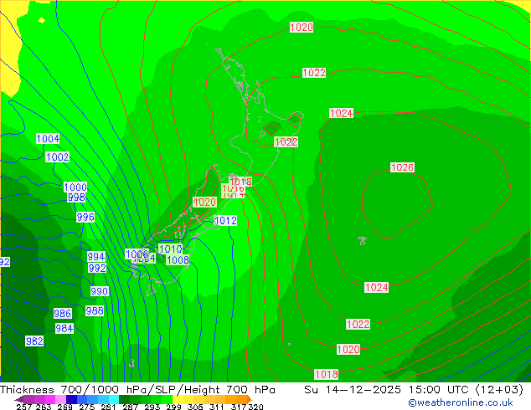Click the blue 992 isobar label
This screenshot has width=531, height=410.
coord(97,269)
